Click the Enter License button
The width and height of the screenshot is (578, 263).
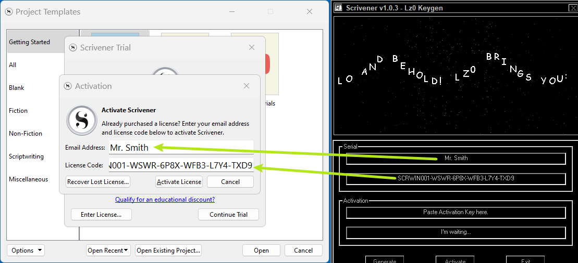101,215
